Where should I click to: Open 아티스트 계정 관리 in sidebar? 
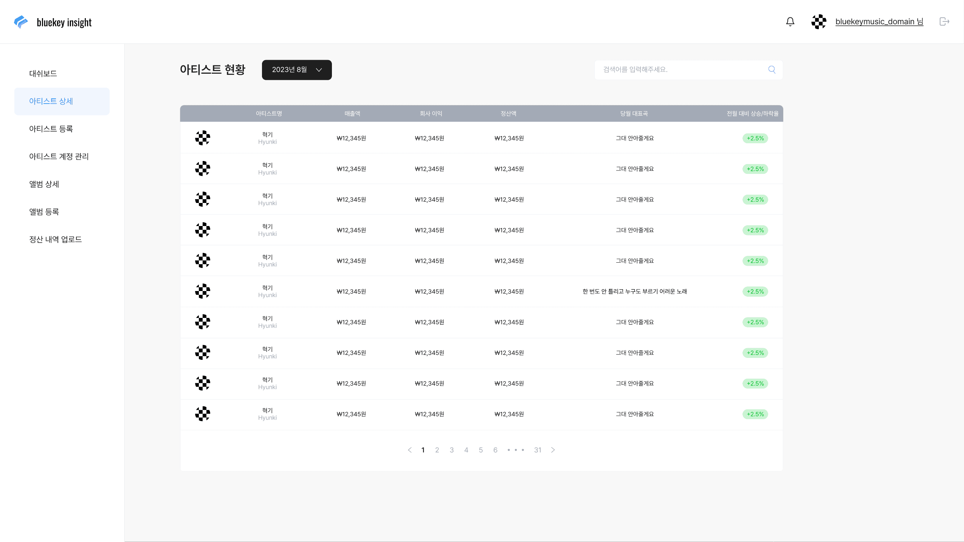pos(59,156)
